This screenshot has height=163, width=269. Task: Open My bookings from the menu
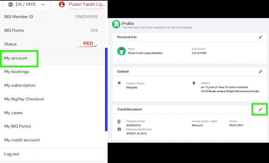point(17,72)
